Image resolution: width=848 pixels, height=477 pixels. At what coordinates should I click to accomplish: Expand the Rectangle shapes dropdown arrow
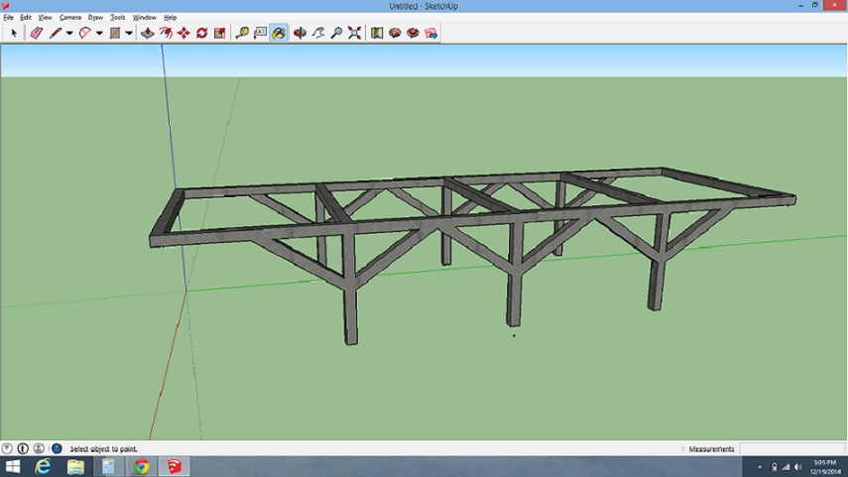click(x=129, y=33)
